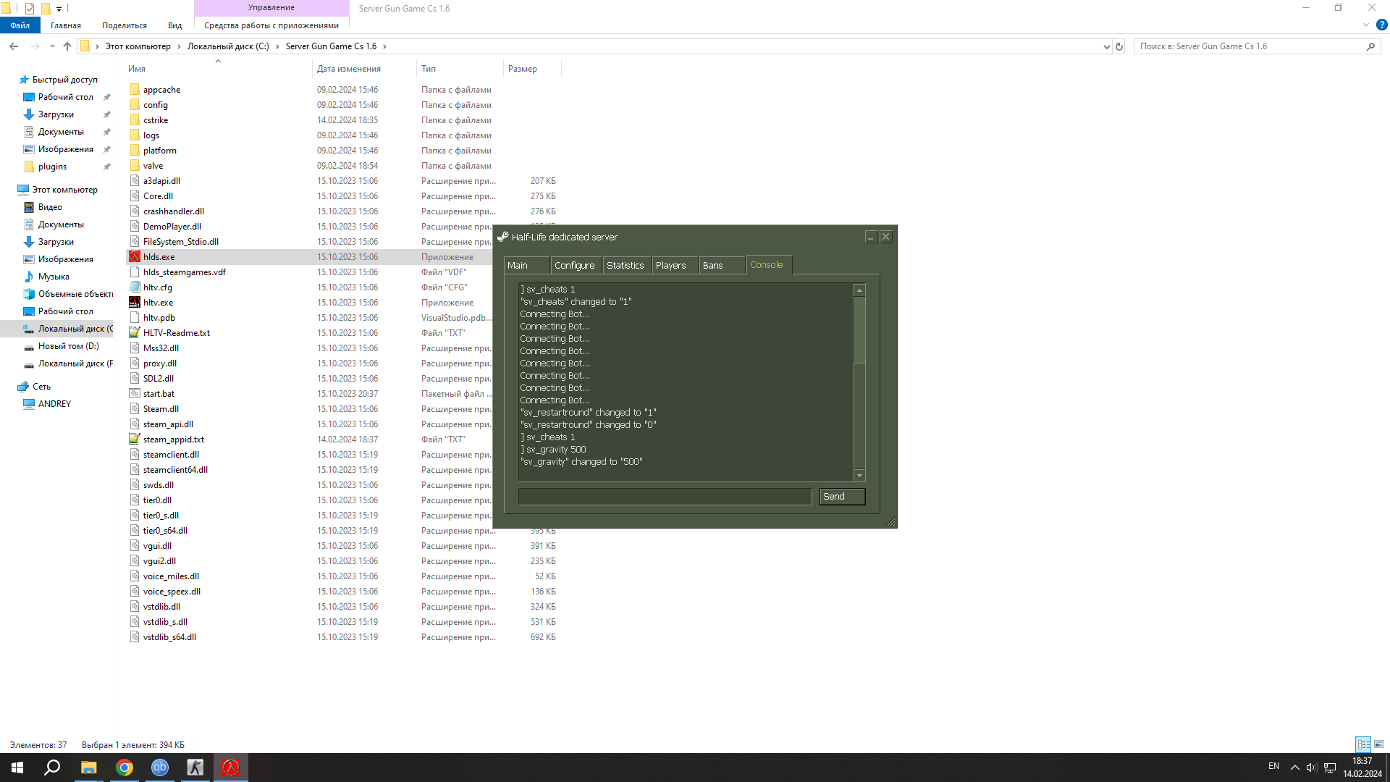Refresh the Server Gun Game folder
The height and width of the screenshot is (782, 1390).
click(x=1119, y=46)
